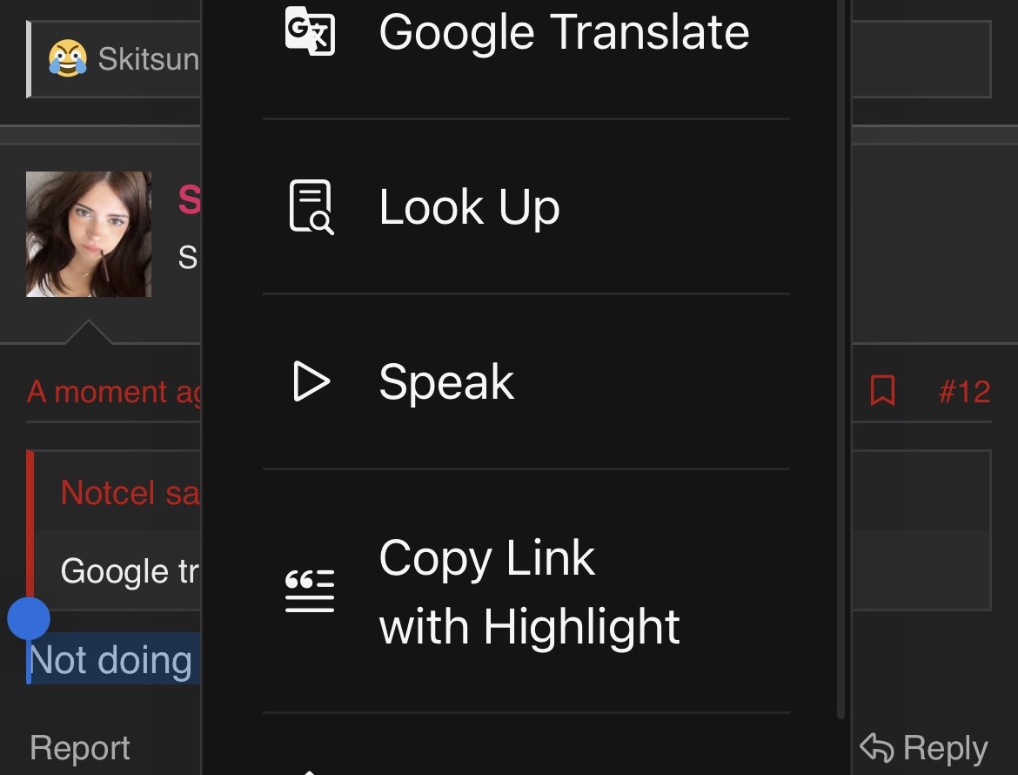1018x775 pixels.
Task: Click the 'A moment ago' timestamp
Action: pos(113,392)
